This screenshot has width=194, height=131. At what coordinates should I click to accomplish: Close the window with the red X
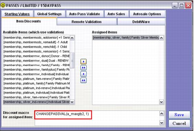pos(188,6)
